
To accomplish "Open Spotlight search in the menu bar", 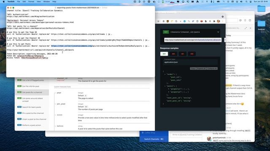I will tap(246, 2).
